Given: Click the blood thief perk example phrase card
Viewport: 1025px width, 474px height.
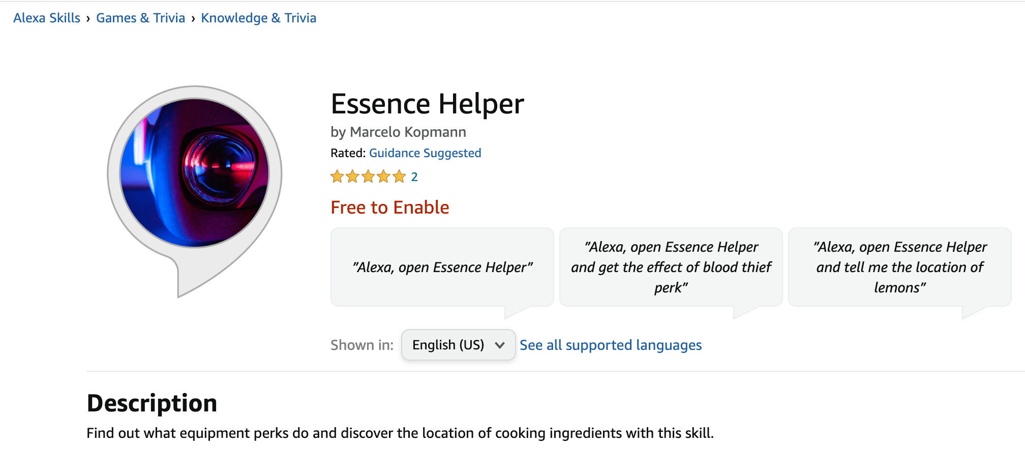Looking at the screenshot, I should (x=671, y=266).
